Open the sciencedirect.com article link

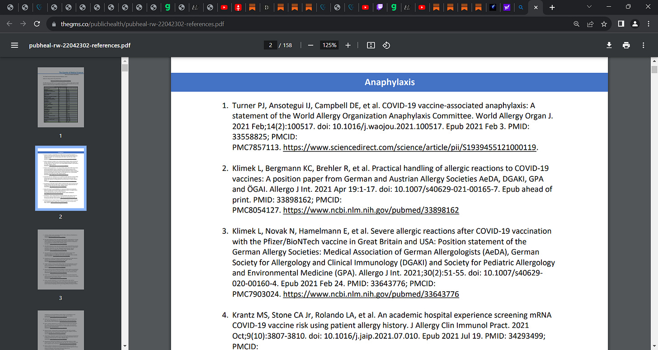click(x=410, y=147)
